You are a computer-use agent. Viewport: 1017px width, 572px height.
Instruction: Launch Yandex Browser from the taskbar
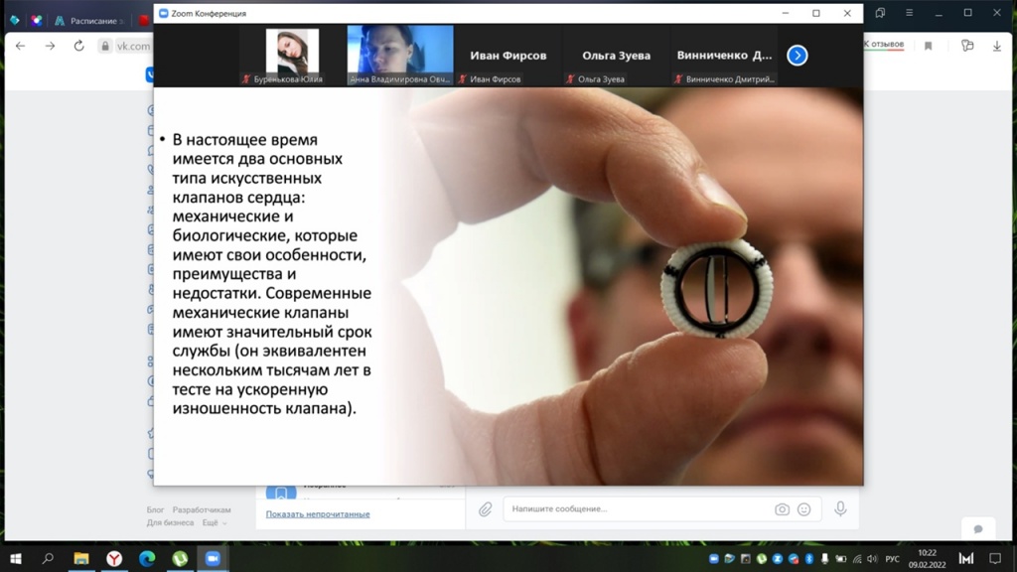pyautogui.click(x=114, y=559)
